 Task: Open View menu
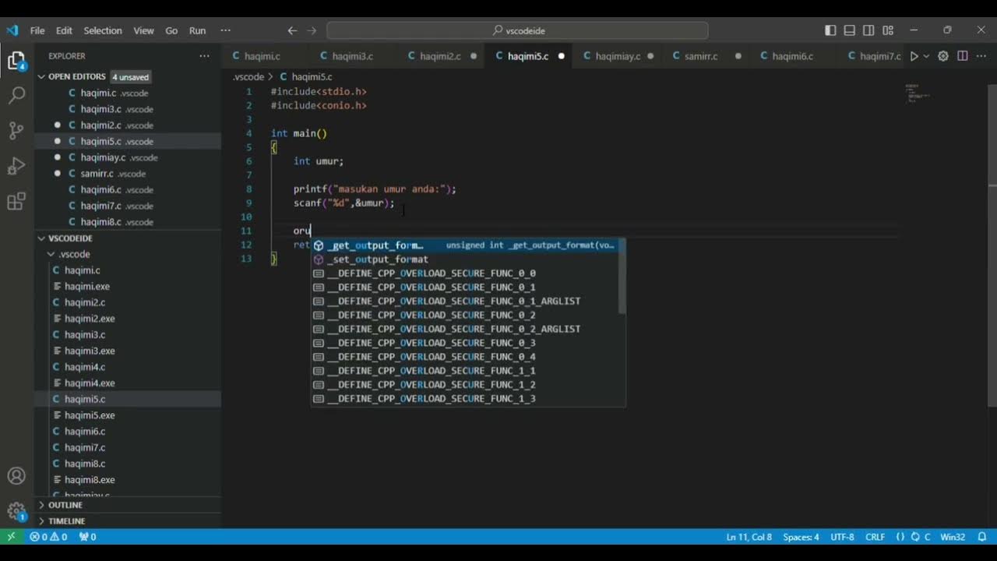coord(143,30)
